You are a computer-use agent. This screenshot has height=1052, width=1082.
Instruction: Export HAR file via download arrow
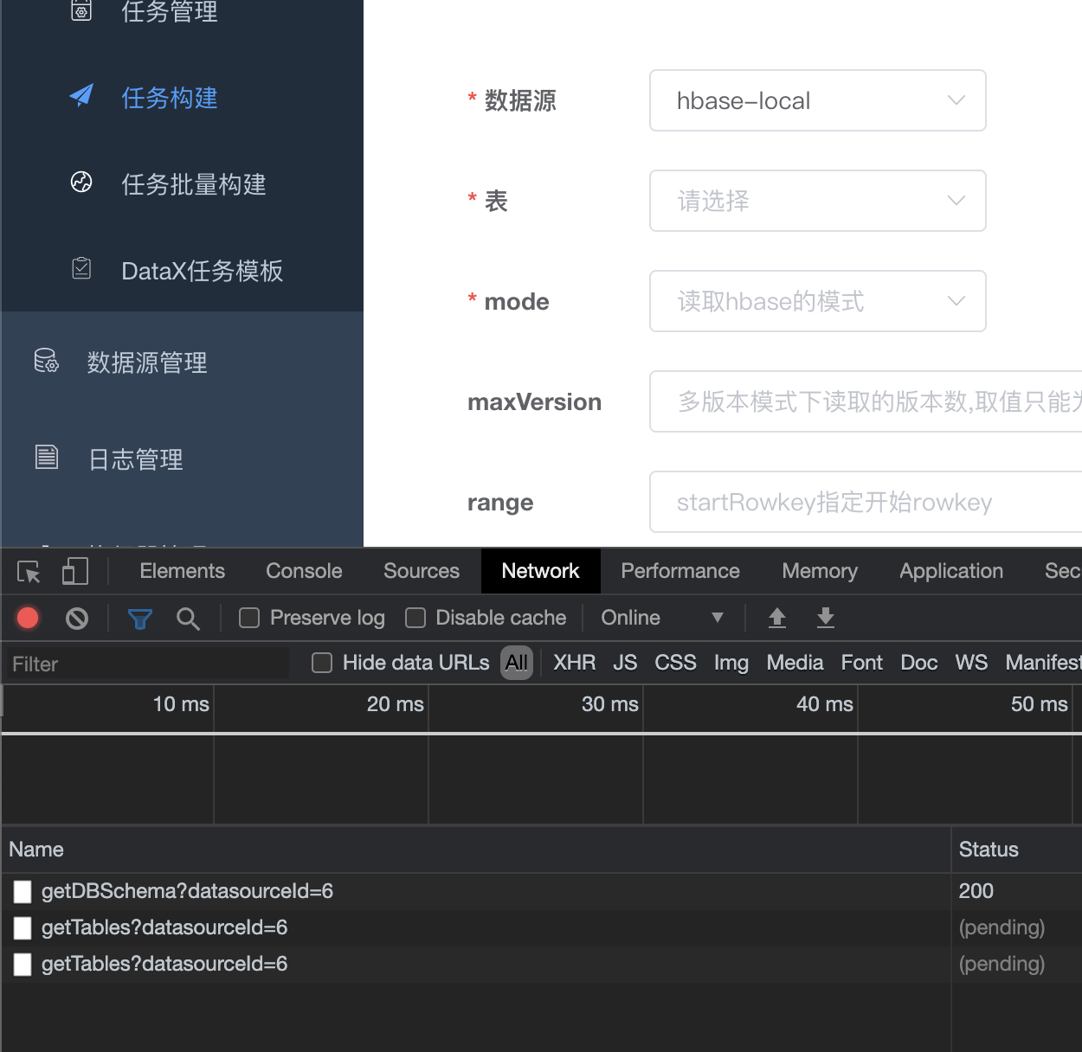point(825,618)
